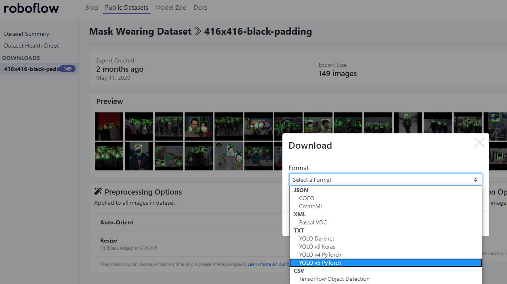Open the man in black mask thumbnail
The image size is (507, 284).
[139, 156]
